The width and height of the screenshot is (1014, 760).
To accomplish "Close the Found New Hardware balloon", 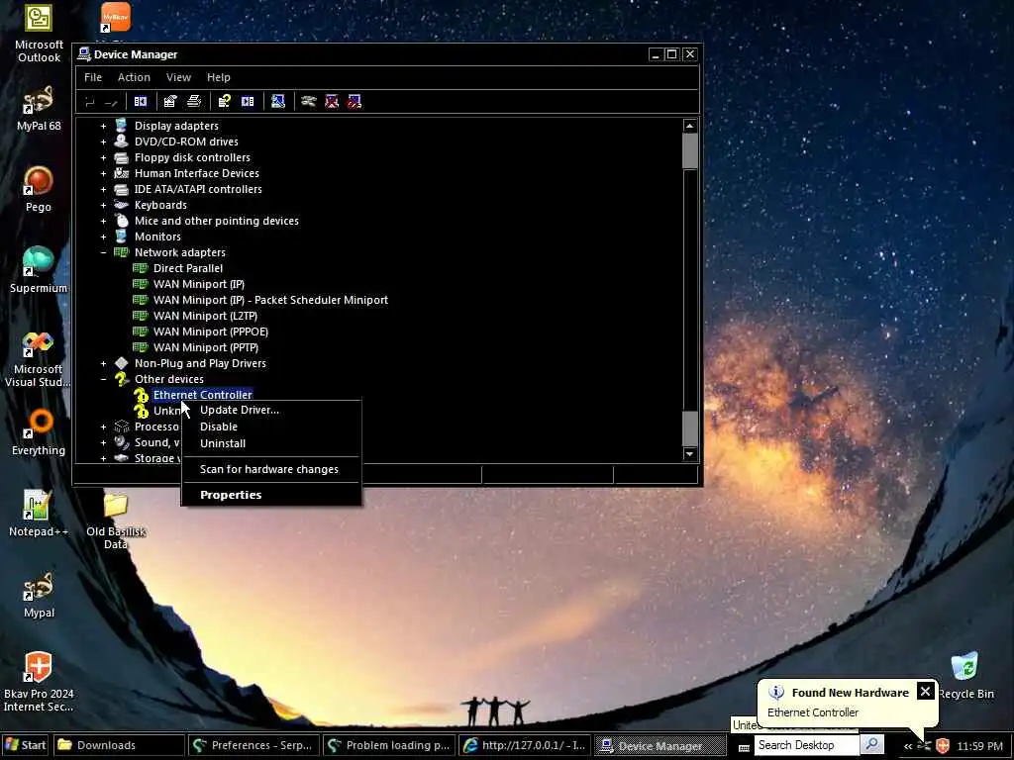I will [x=926, y=692].
